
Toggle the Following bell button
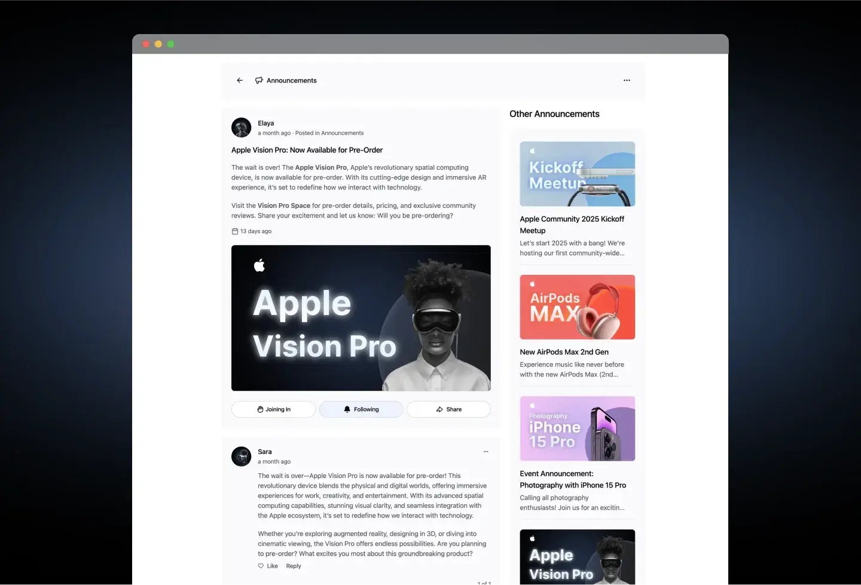(x=361, y=409)
